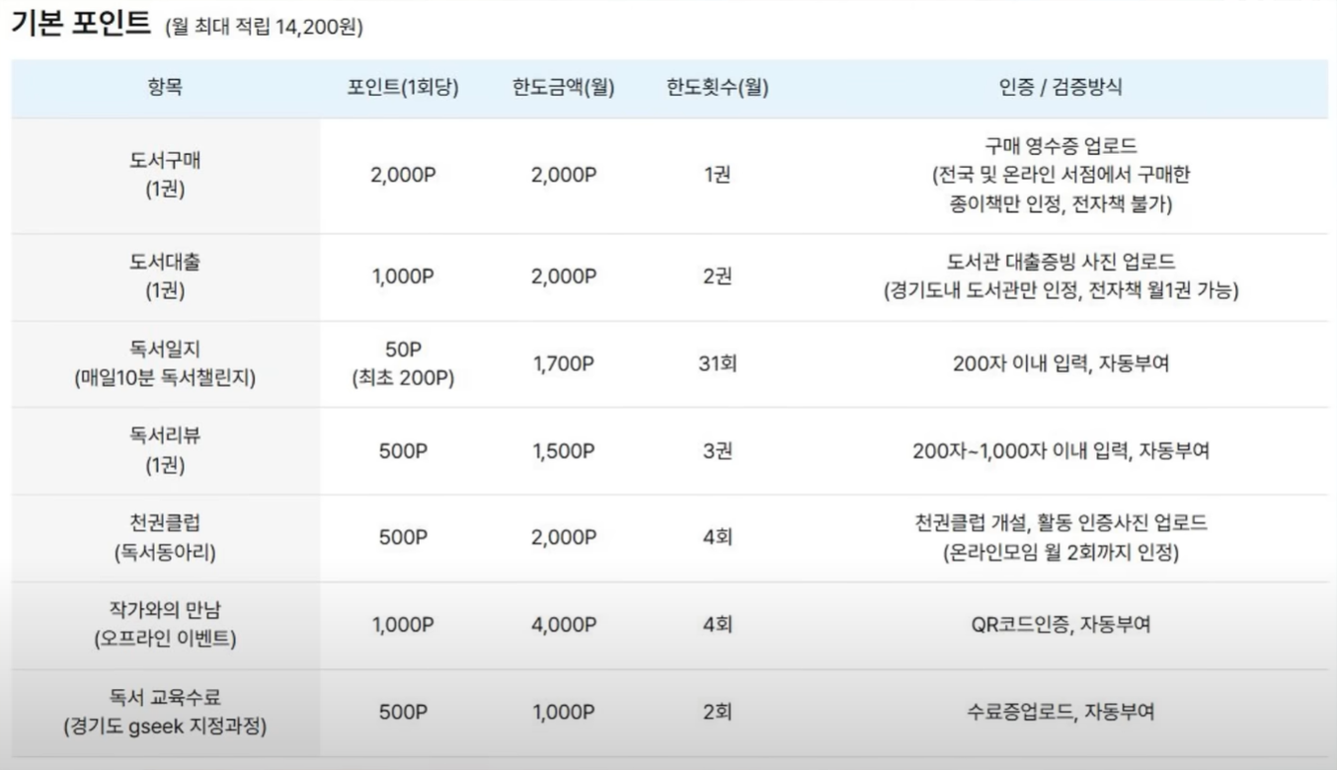The width and height of the screenshot is (1337, 770).
Task: Click the 4,000P monthly limit cell
Action: [564, 625]
